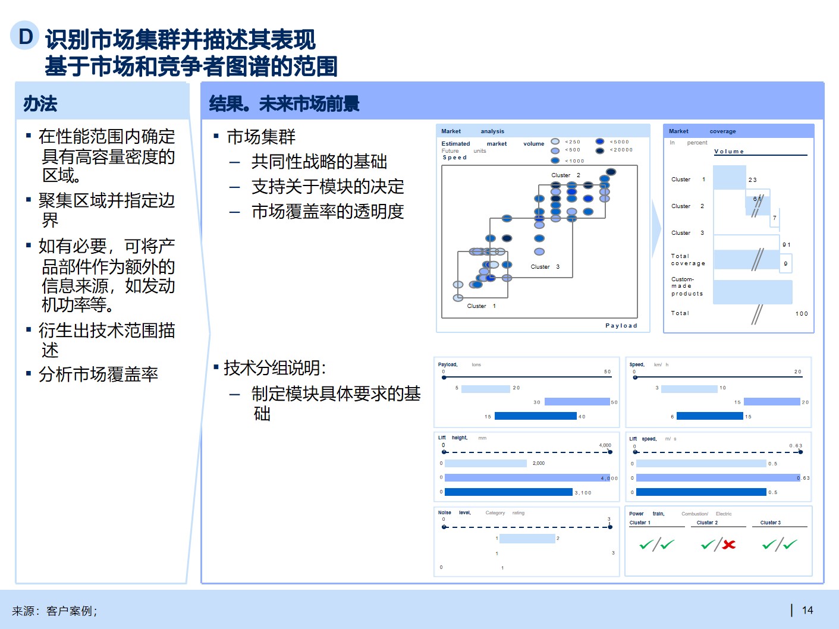Click the <500 legend circle

[x=555, y=150]
